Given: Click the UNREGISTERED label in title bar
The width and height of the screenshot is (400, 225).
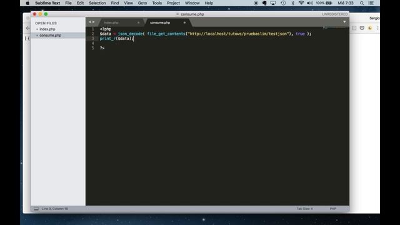Looking at the screenshot, I should point(335,14).
